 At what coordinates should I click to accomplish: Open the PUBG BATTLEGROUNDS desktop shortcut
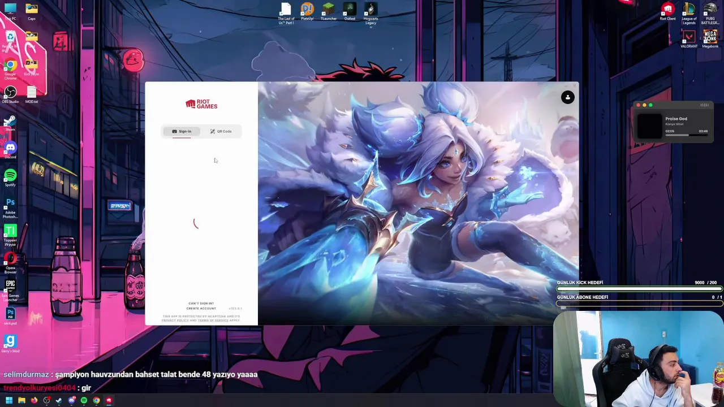click(710, 13)
